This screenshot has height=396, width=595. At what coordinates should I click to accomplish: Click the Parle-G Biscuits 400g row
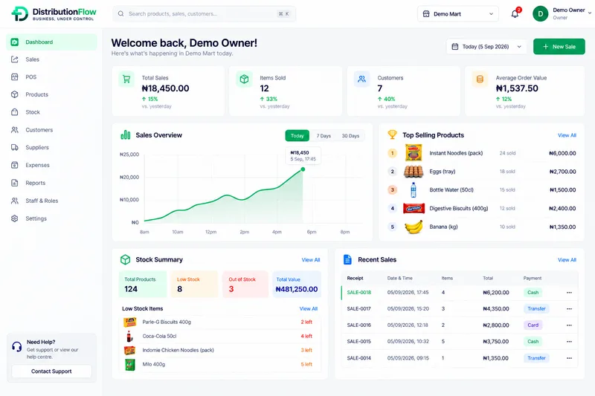(219, 322)
